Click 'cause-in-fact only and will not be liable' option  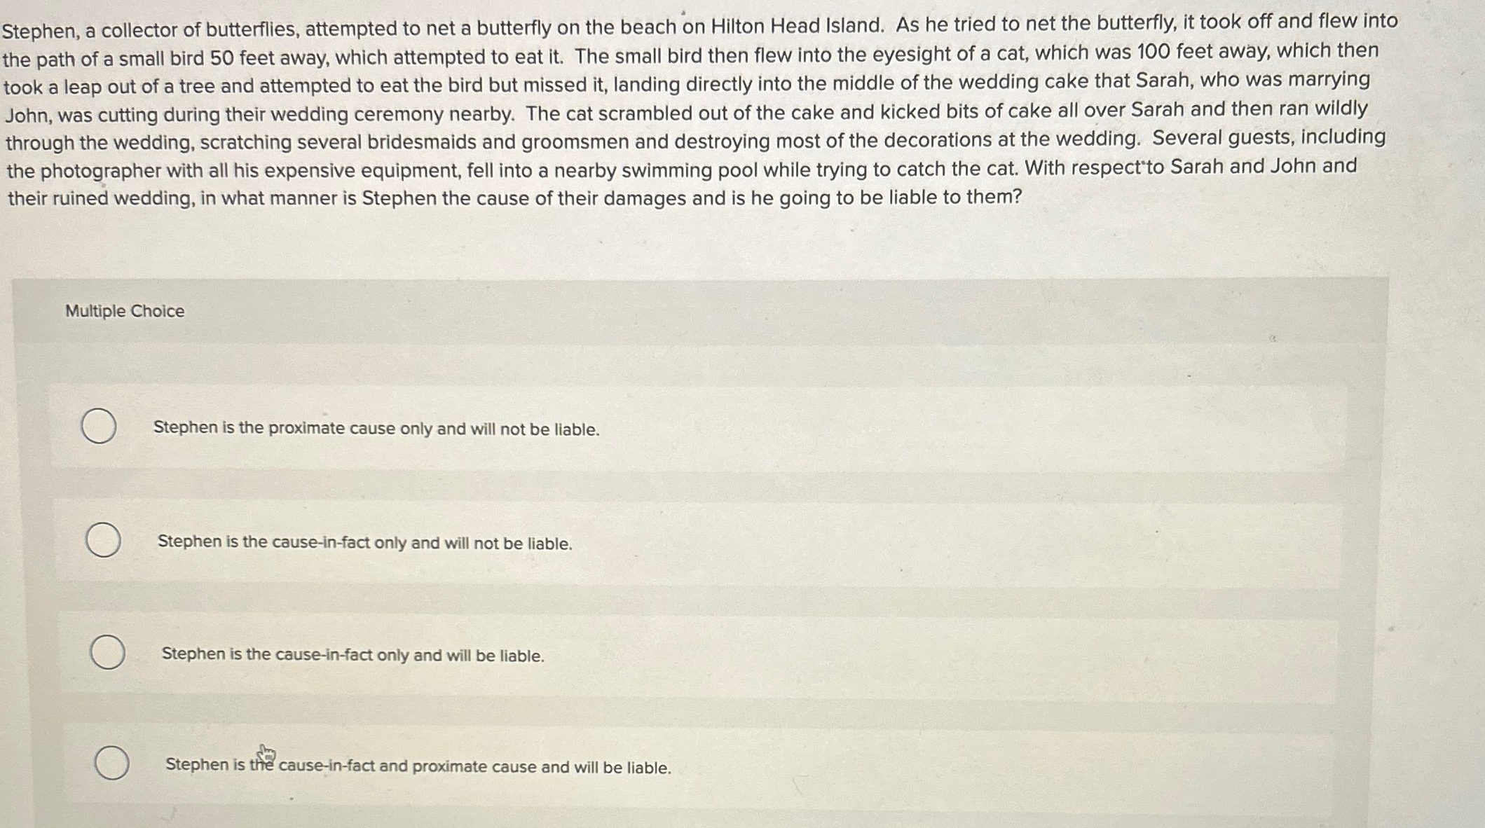coord(364,542)
